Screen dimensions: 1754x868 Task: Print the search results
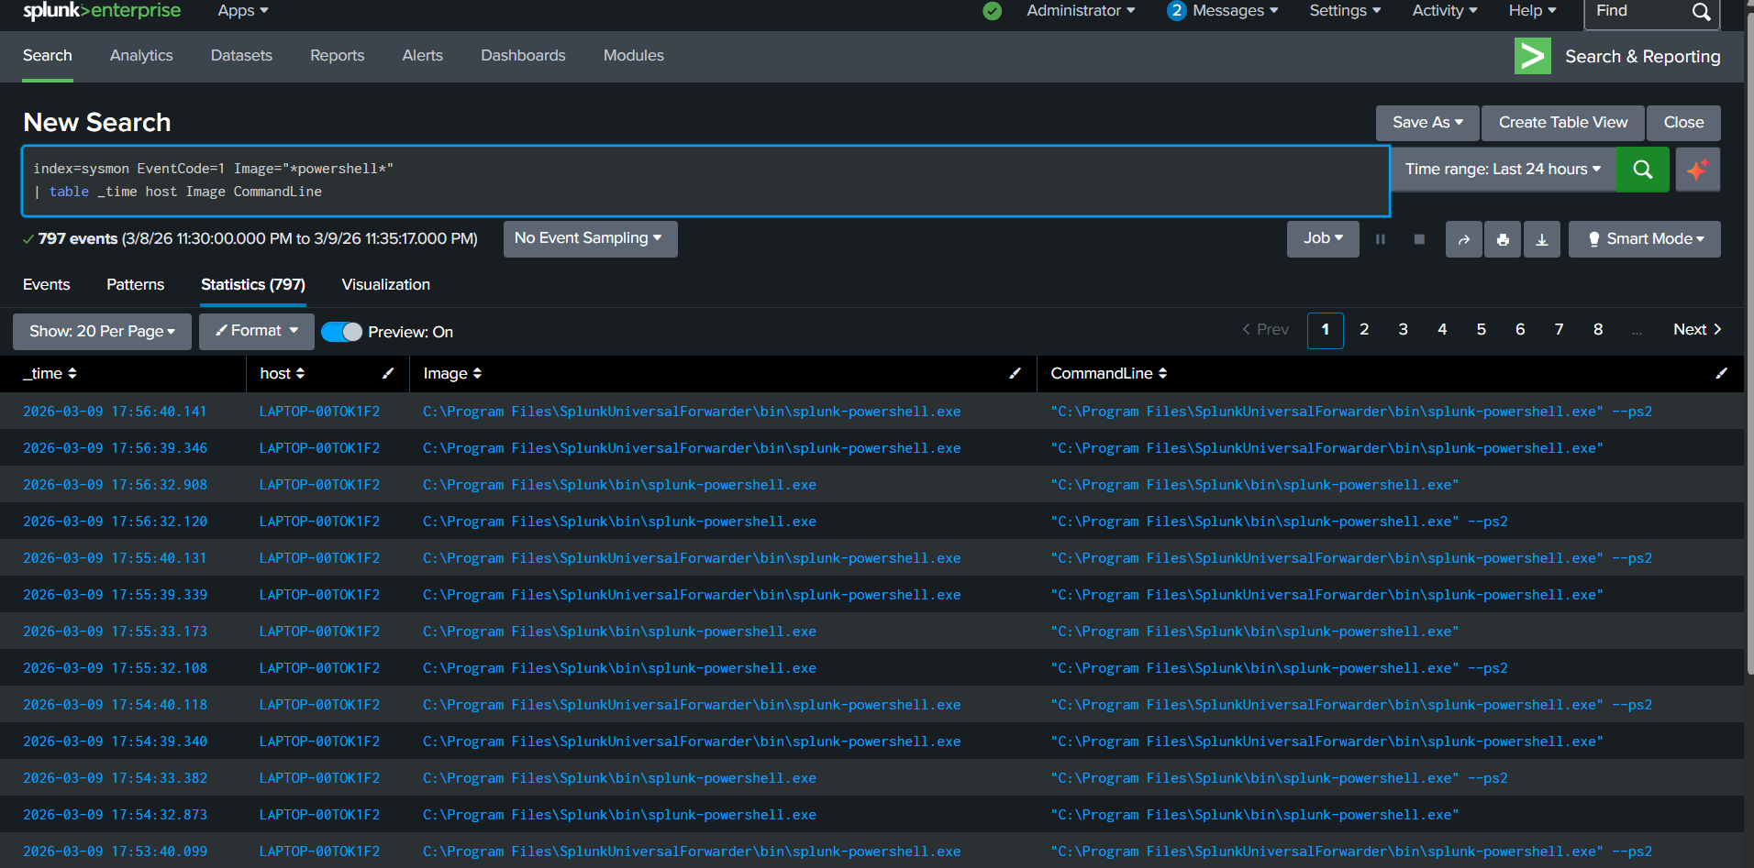point(1503,238)
